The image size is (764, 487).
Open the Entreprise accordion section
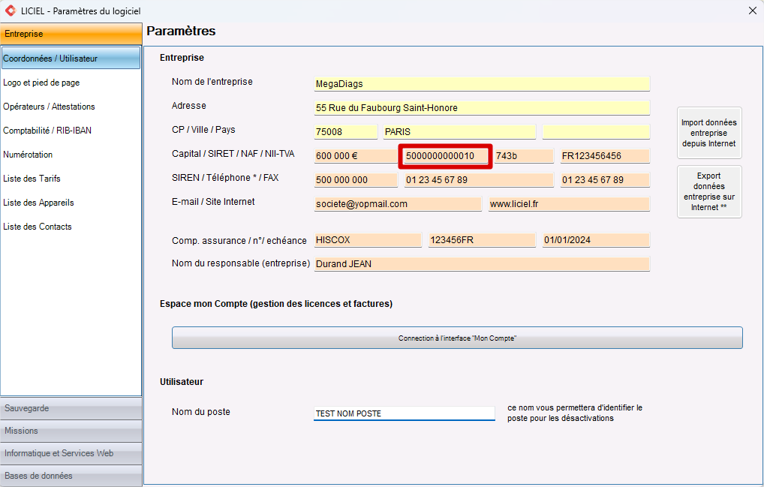71,34
